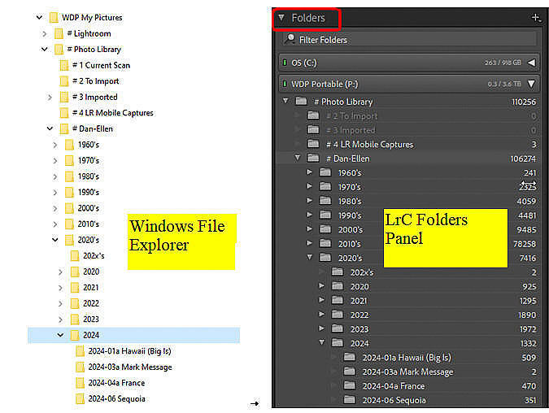Click 2022 folder icon in LrC panel
The width and height of the screenshot is (549, 413).
[338, 314]
